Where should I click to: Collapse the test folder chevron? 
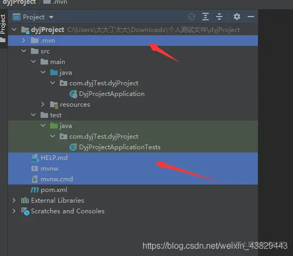click(33, 115)
